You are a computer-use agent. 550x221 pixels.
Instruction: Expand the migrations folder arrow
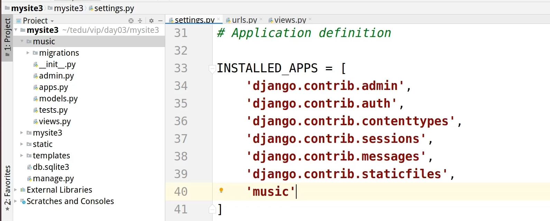[x=28, y=53]
